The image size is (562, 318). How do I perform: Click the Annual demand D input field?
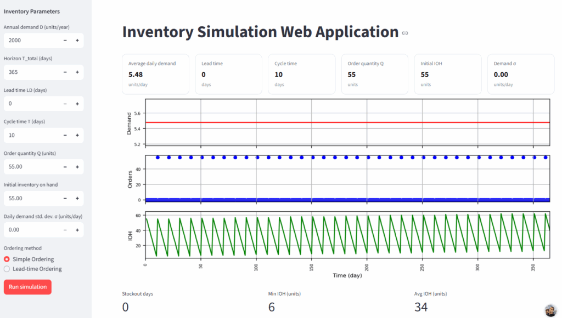(x=30, y=41)
